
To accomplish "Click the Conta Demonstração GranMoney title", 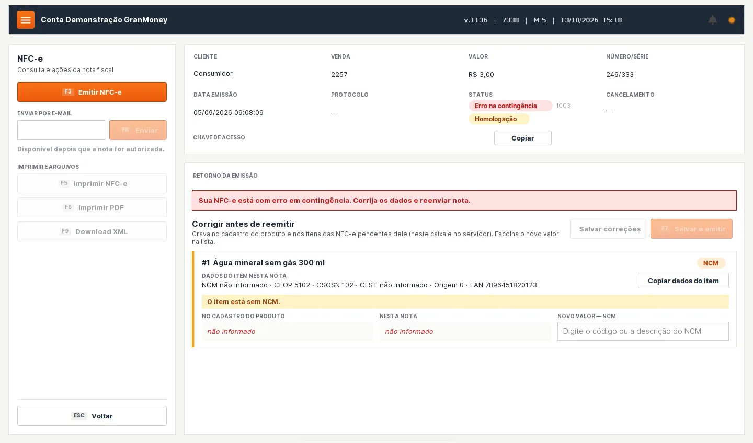I will point(104,20).
